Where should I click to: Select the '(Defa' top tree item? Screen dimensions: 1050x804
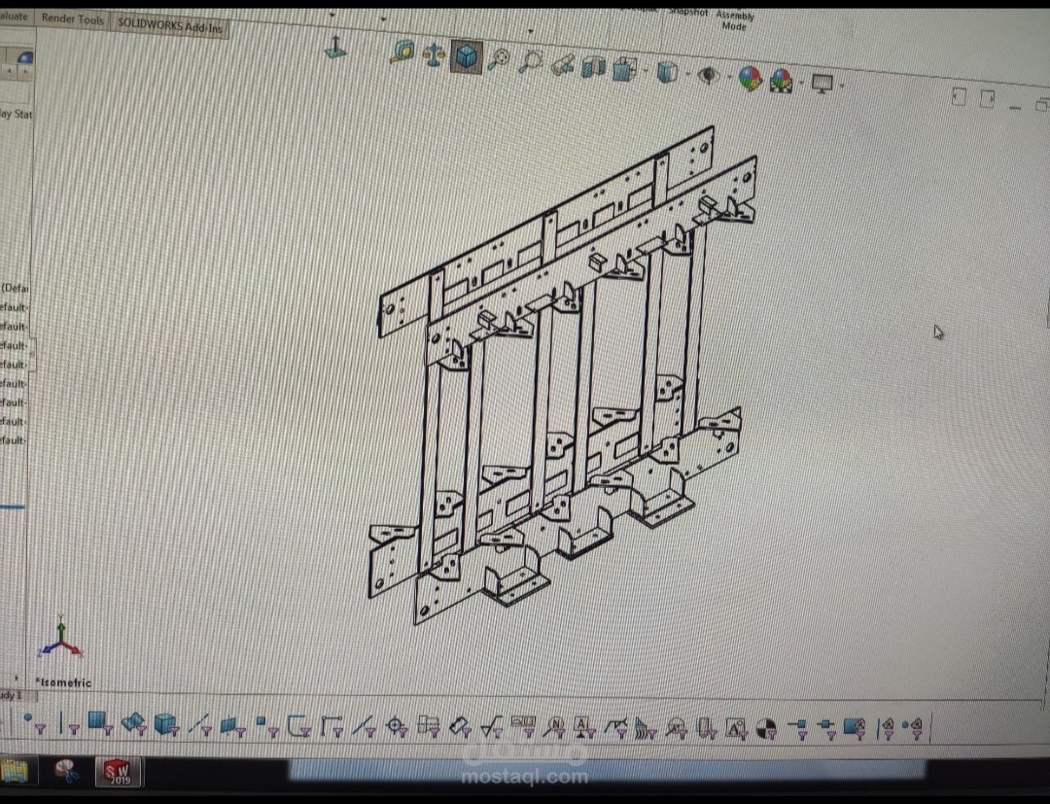(15, 288)
